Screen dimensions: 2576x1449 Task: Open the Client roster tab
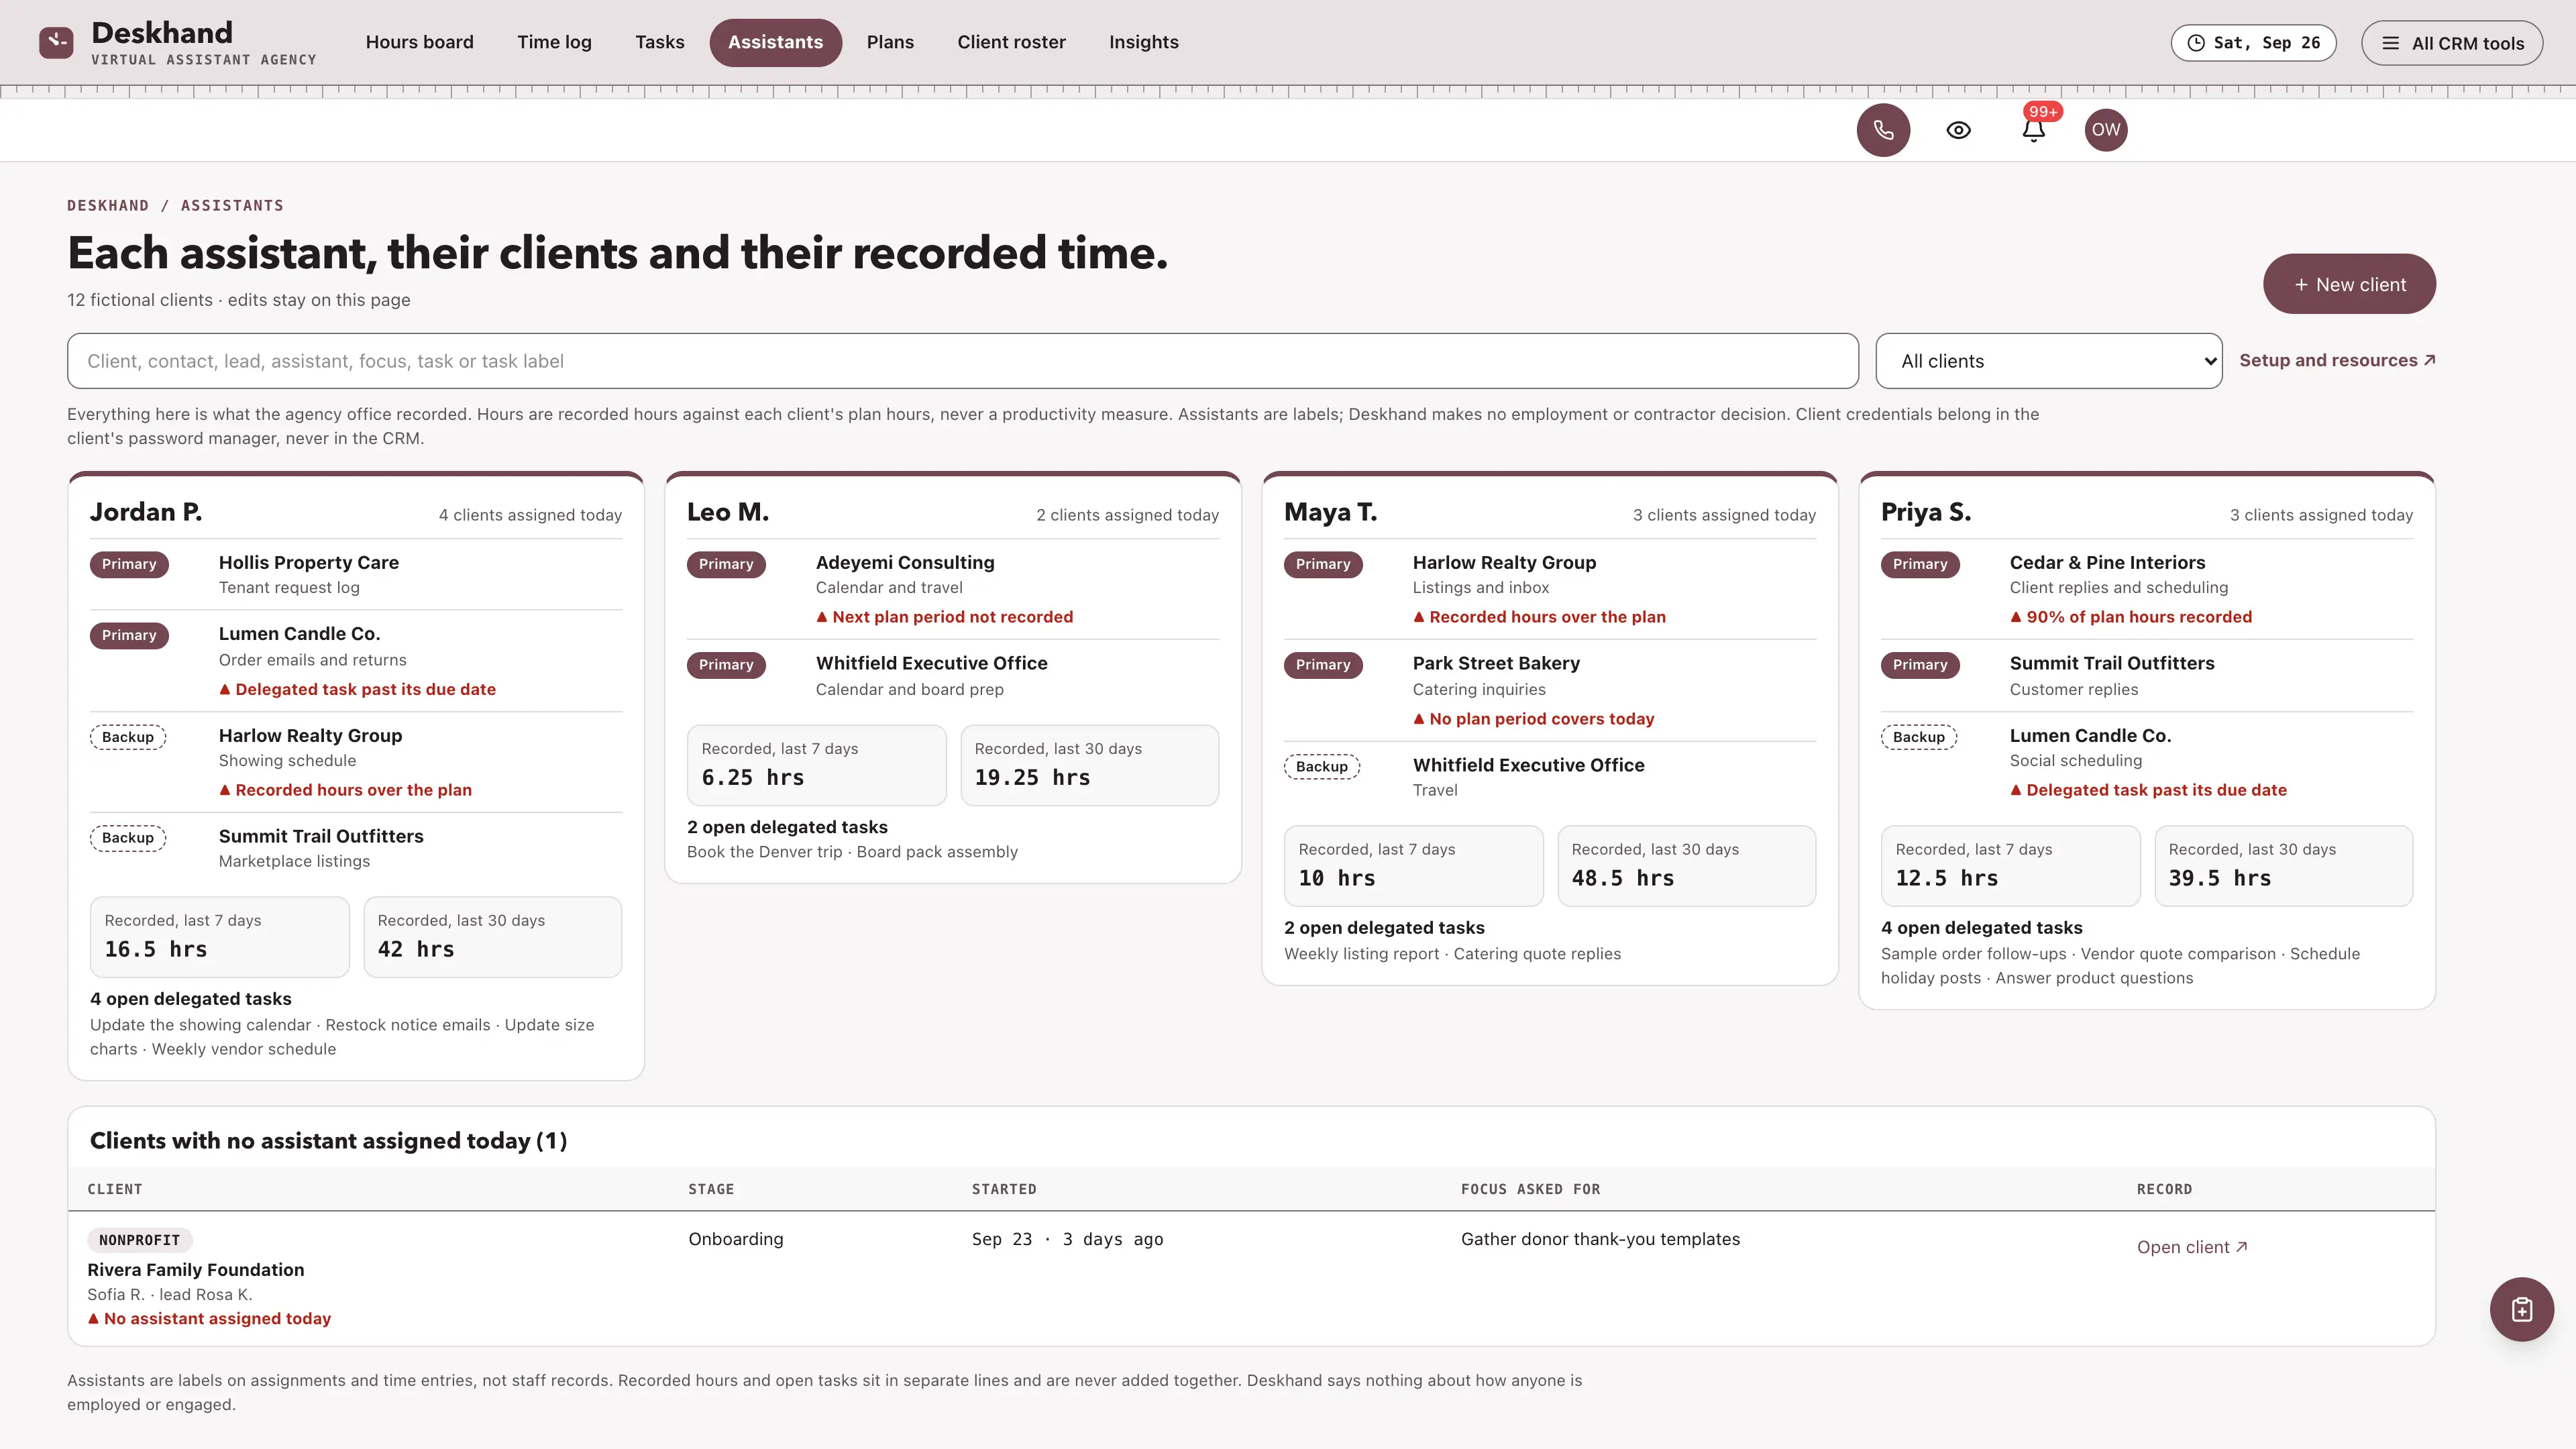(x=1011, y=42)
